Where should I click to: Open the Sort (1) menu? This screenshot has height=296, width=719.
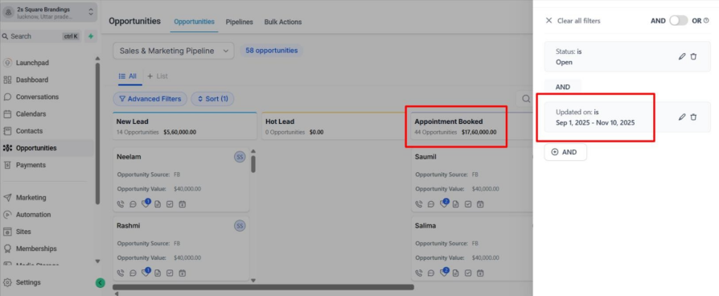(212, 99)
